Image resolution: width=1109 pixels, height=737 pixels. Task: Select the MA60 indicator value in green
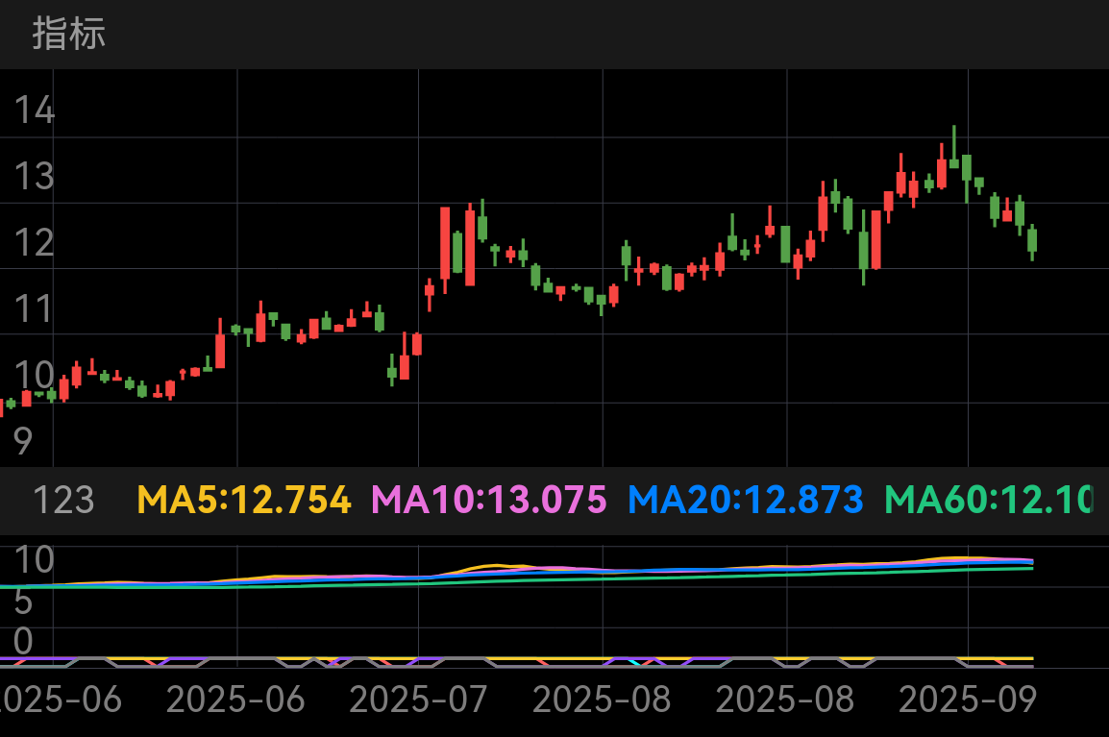pos(988,500)
